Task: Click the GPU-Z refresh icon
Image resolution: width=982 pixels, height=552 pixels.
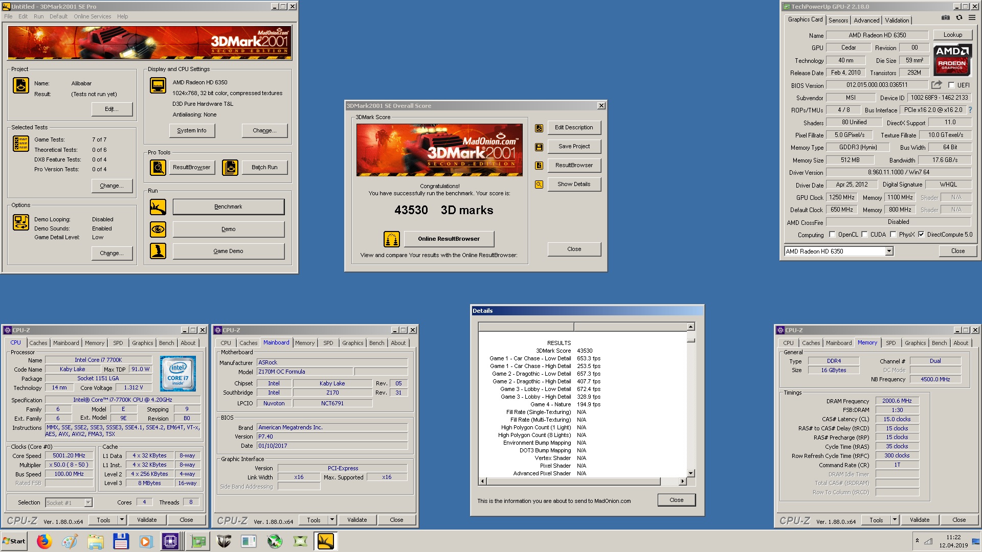Action: (959, 17)
